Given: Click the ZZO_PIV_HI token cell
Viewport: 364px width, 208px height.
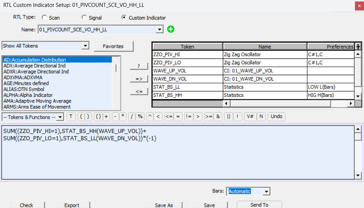Looking at the screenshot, I should click(187, 55).
